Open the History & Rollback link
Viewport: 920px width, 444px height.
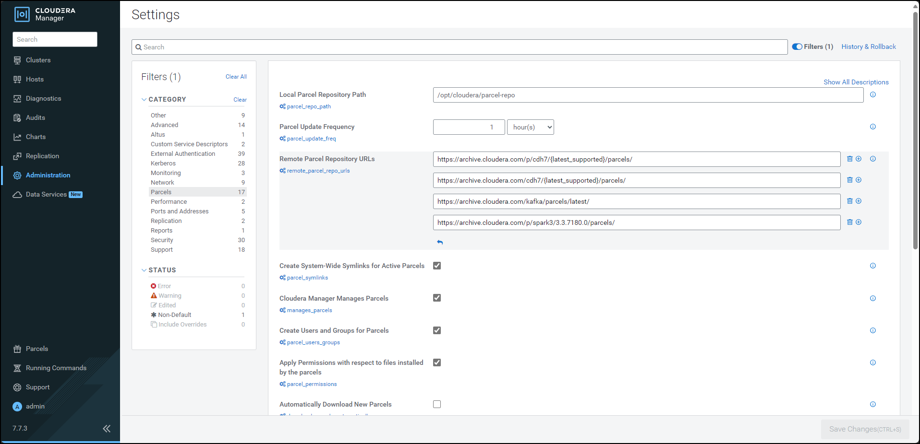(x=868, y=47)
